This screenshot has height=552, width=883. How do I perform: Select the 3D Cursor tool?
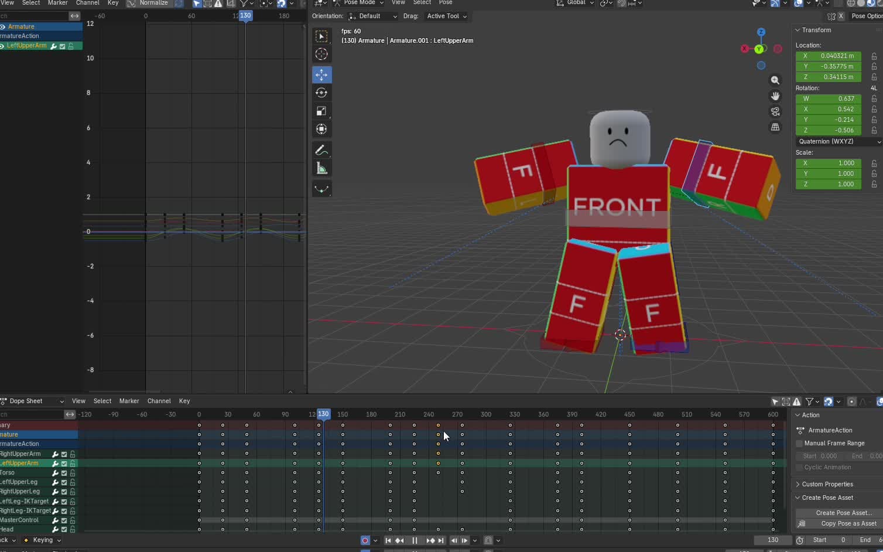pyautogui.click(x=321, y=54)
